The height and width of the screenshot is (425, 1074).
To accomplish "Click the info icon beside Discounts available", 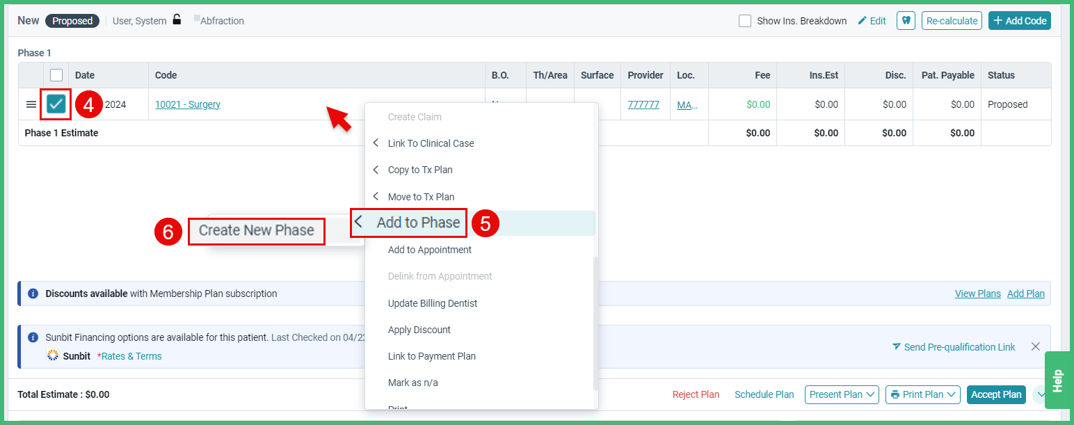I will coord(32,293).
